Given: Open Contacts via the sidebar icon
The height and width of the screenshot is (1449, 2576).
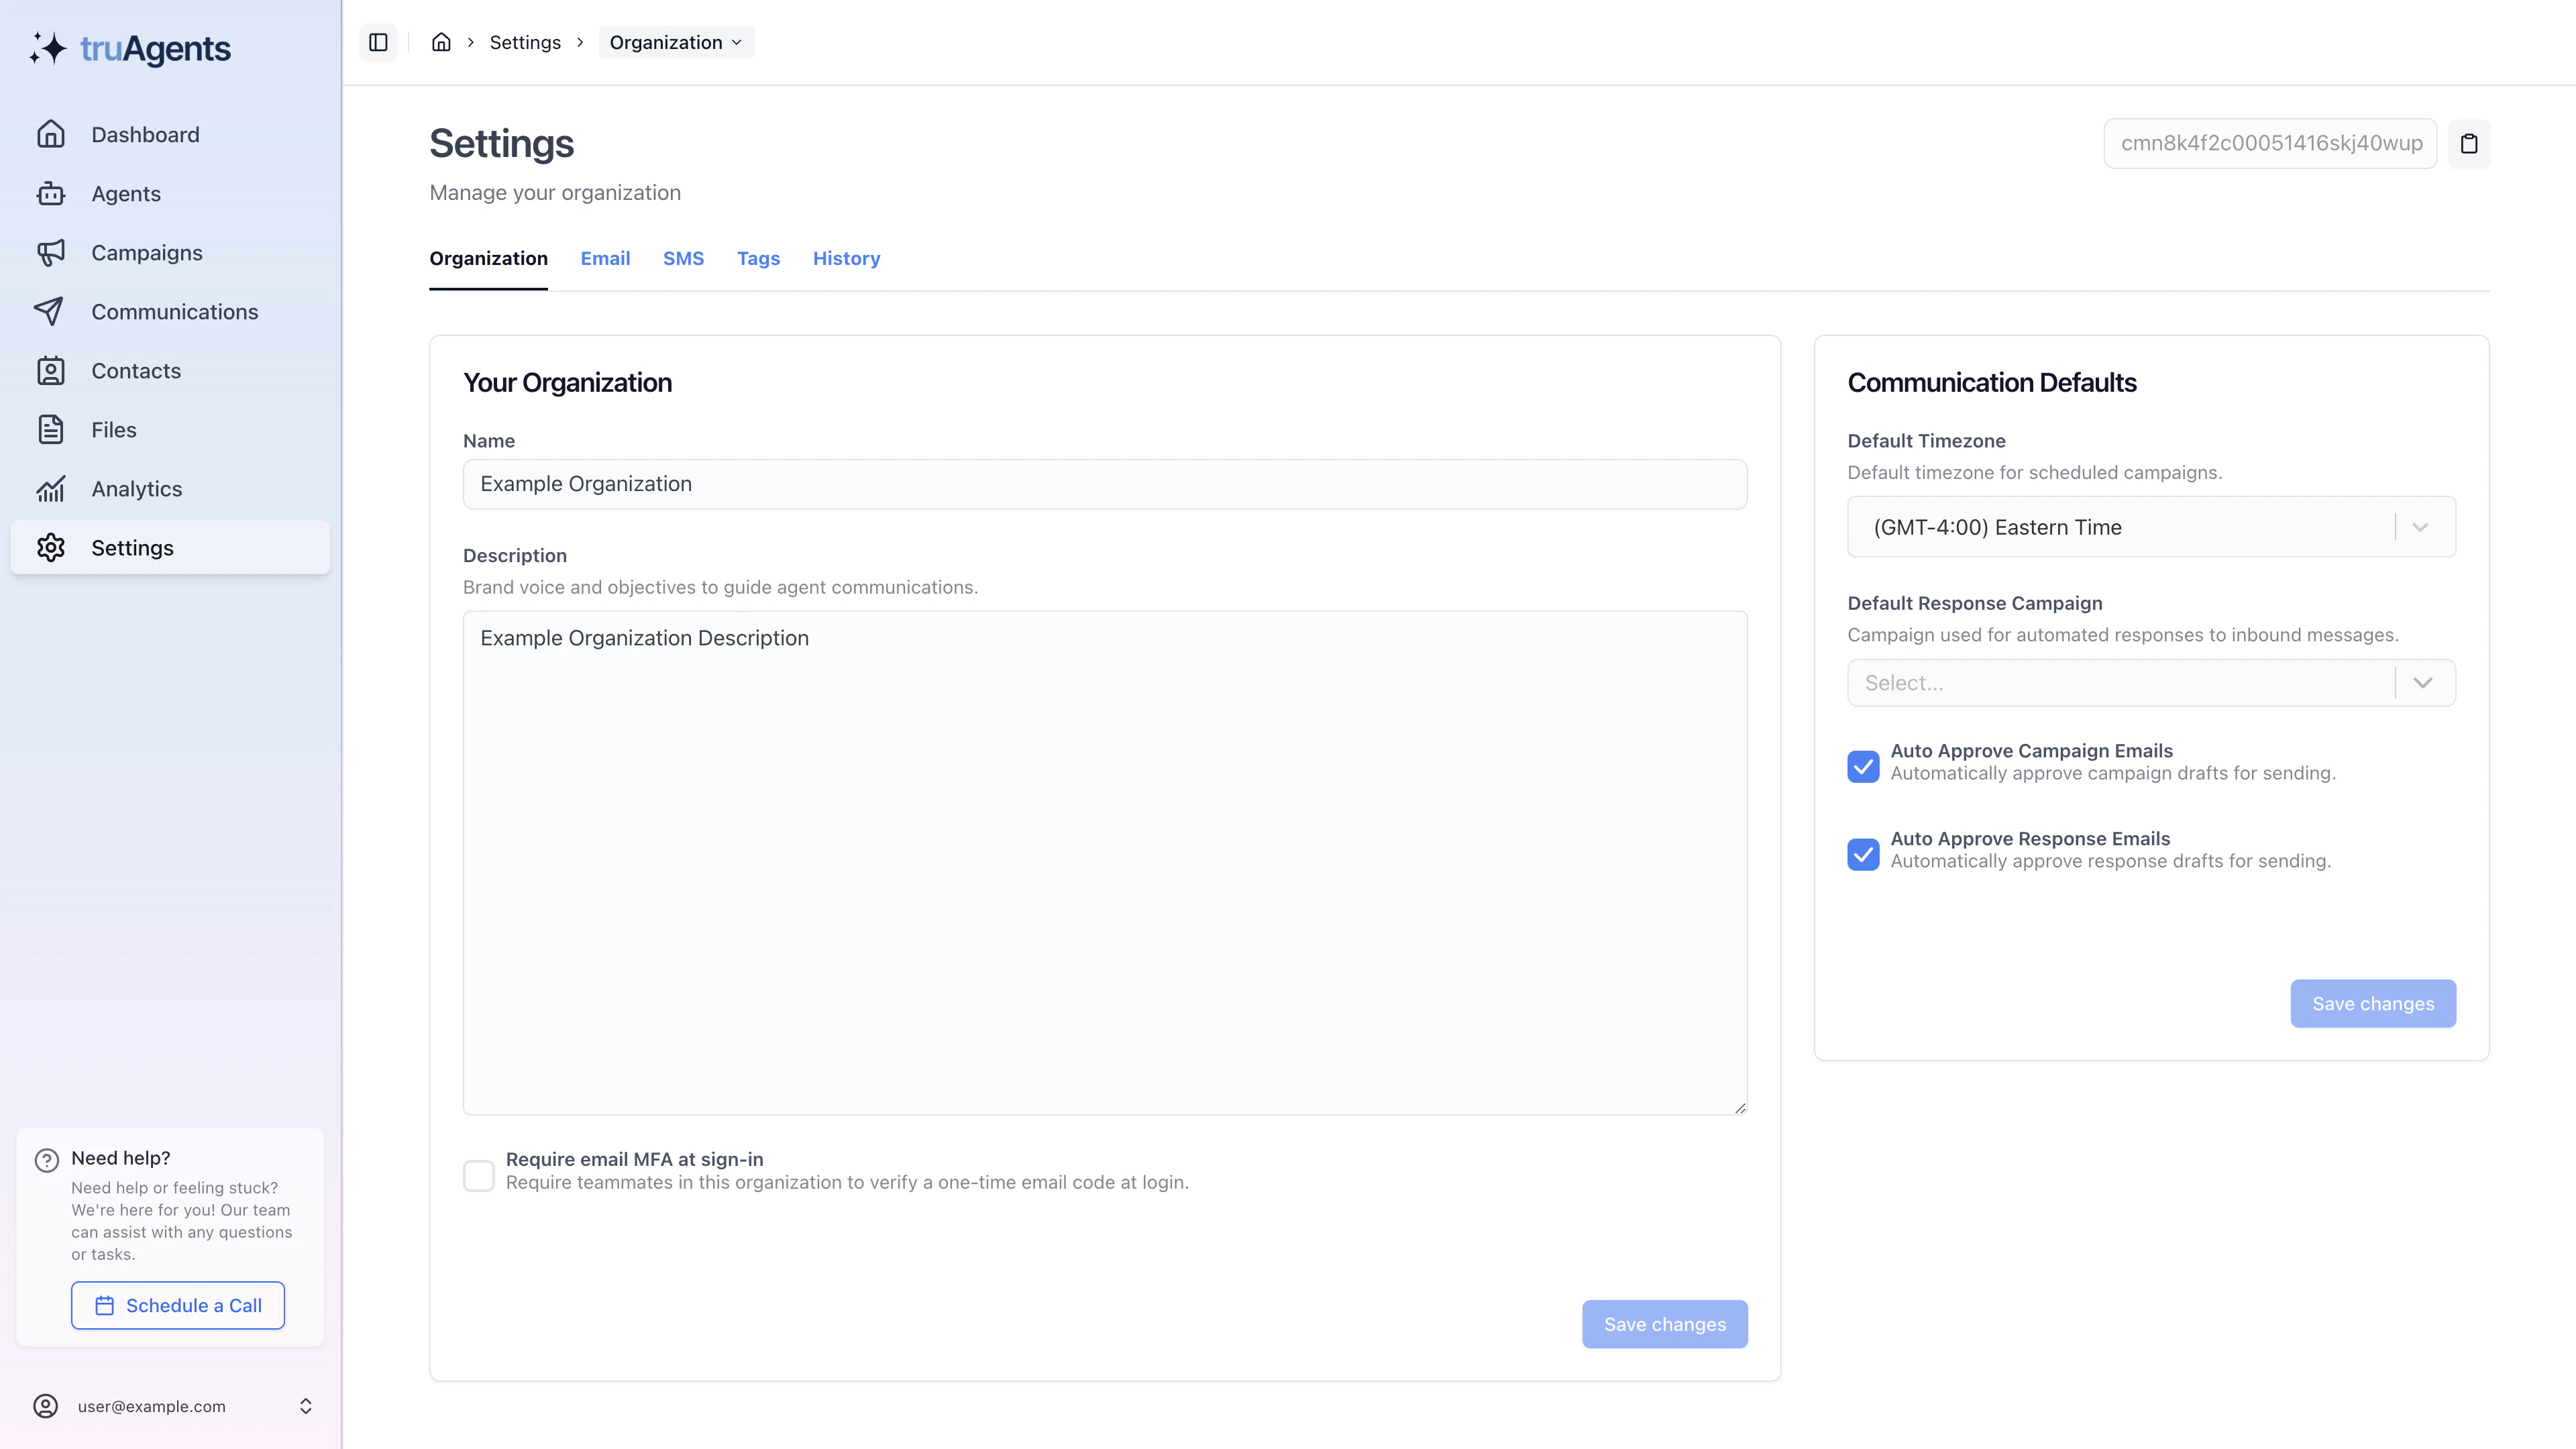Looking at the screenshot, I should pyautogui.click(x=51, y=370).
